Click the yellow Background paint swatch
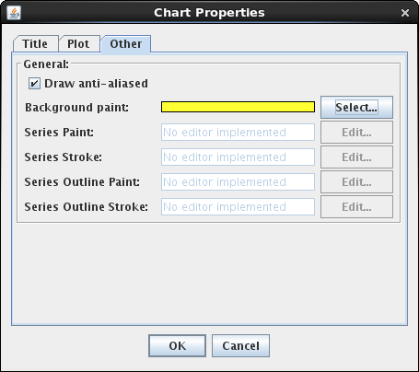Screen dimensions: 419x372 coord(238,107)
